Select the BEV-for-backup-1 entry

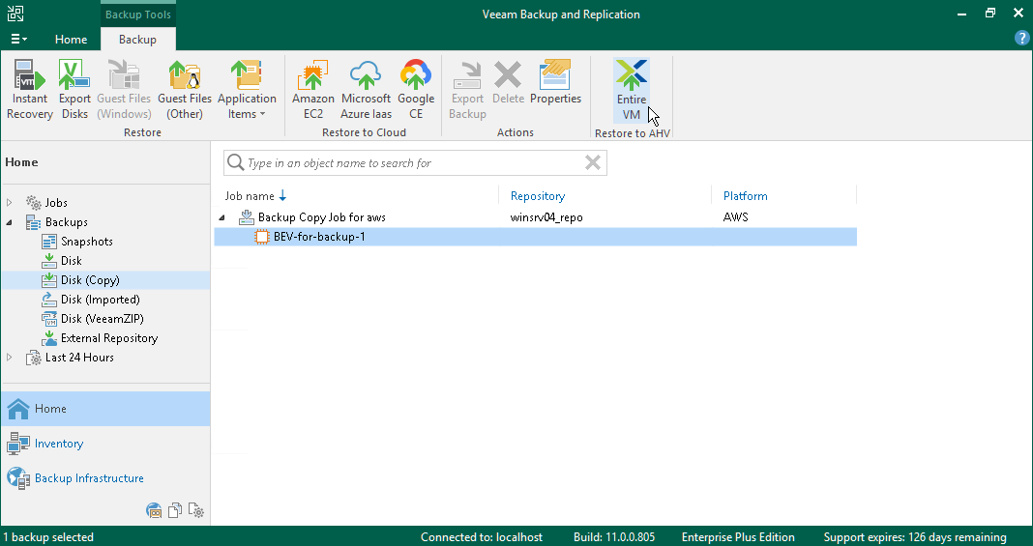[536, 237]
